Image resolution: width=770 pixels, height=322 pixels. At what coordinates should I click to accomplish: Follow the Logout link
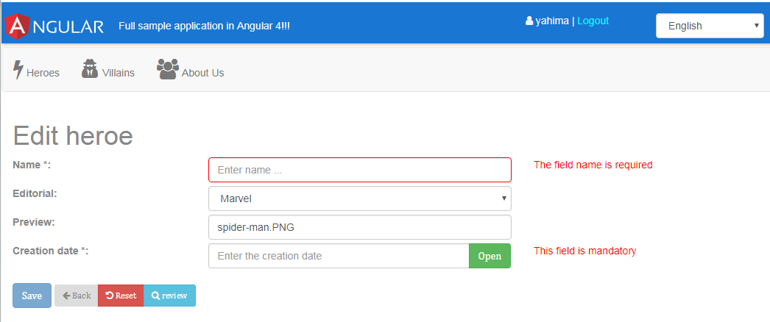[x=593, y=21]
